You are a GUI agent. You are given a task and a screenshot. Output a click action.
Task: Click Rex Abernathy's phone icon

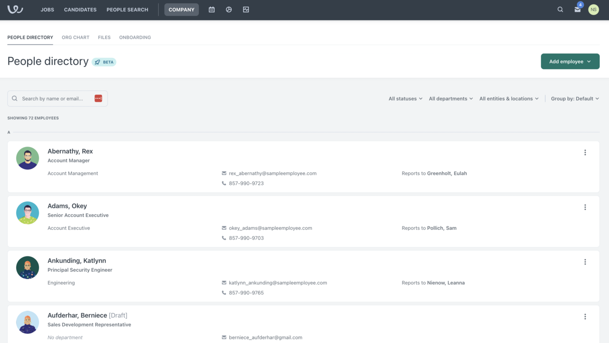point(224,184)
